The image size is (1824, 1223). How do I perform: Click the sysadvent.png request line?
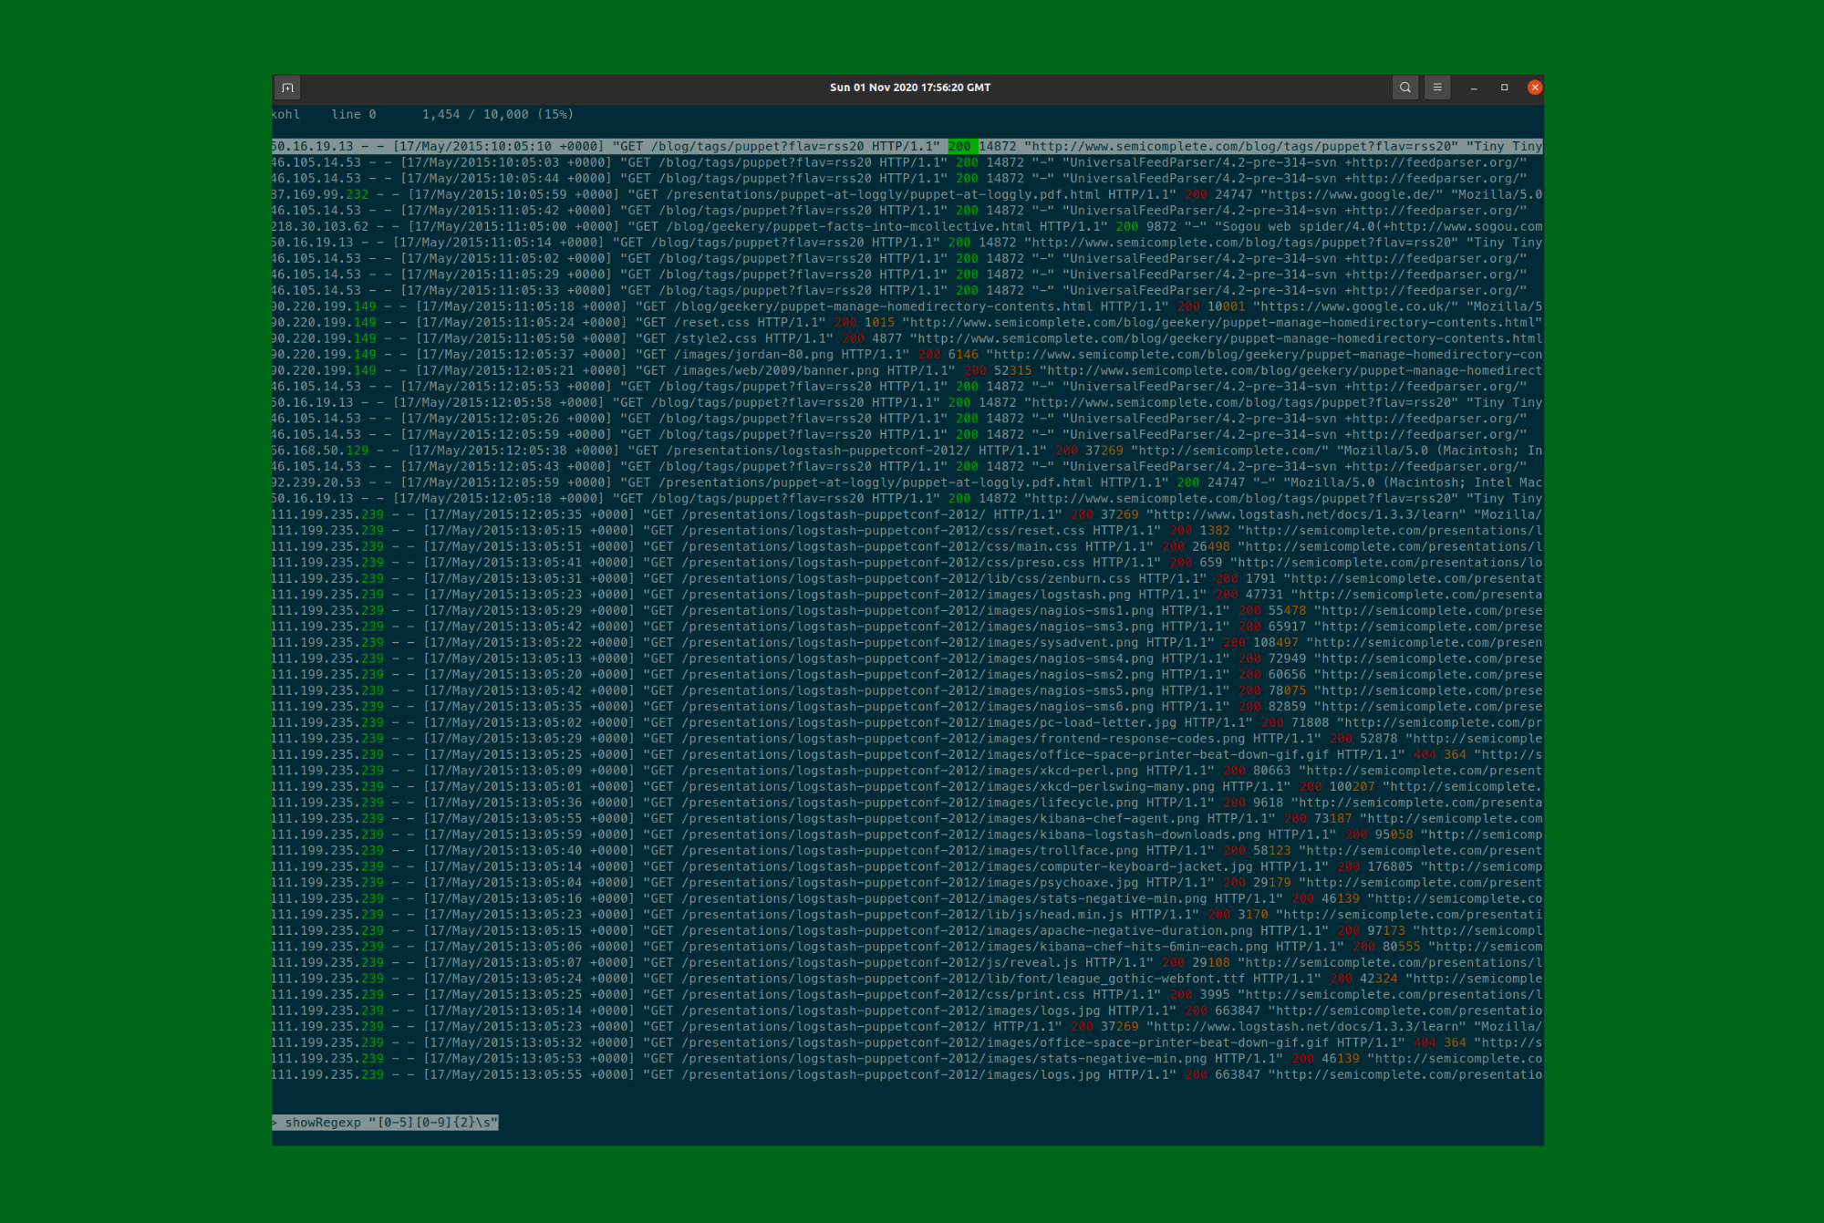tap(907, 642)
